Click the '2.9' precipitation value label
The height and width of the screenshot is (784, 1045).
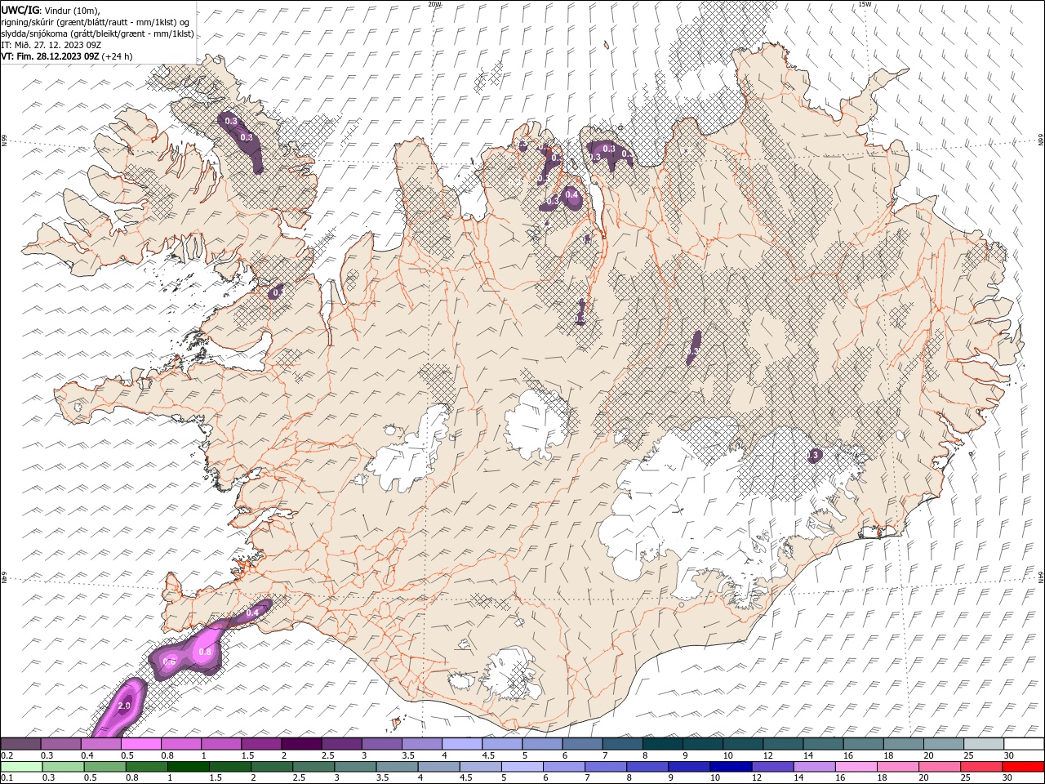pyautogui.click(x=125, y=706)
